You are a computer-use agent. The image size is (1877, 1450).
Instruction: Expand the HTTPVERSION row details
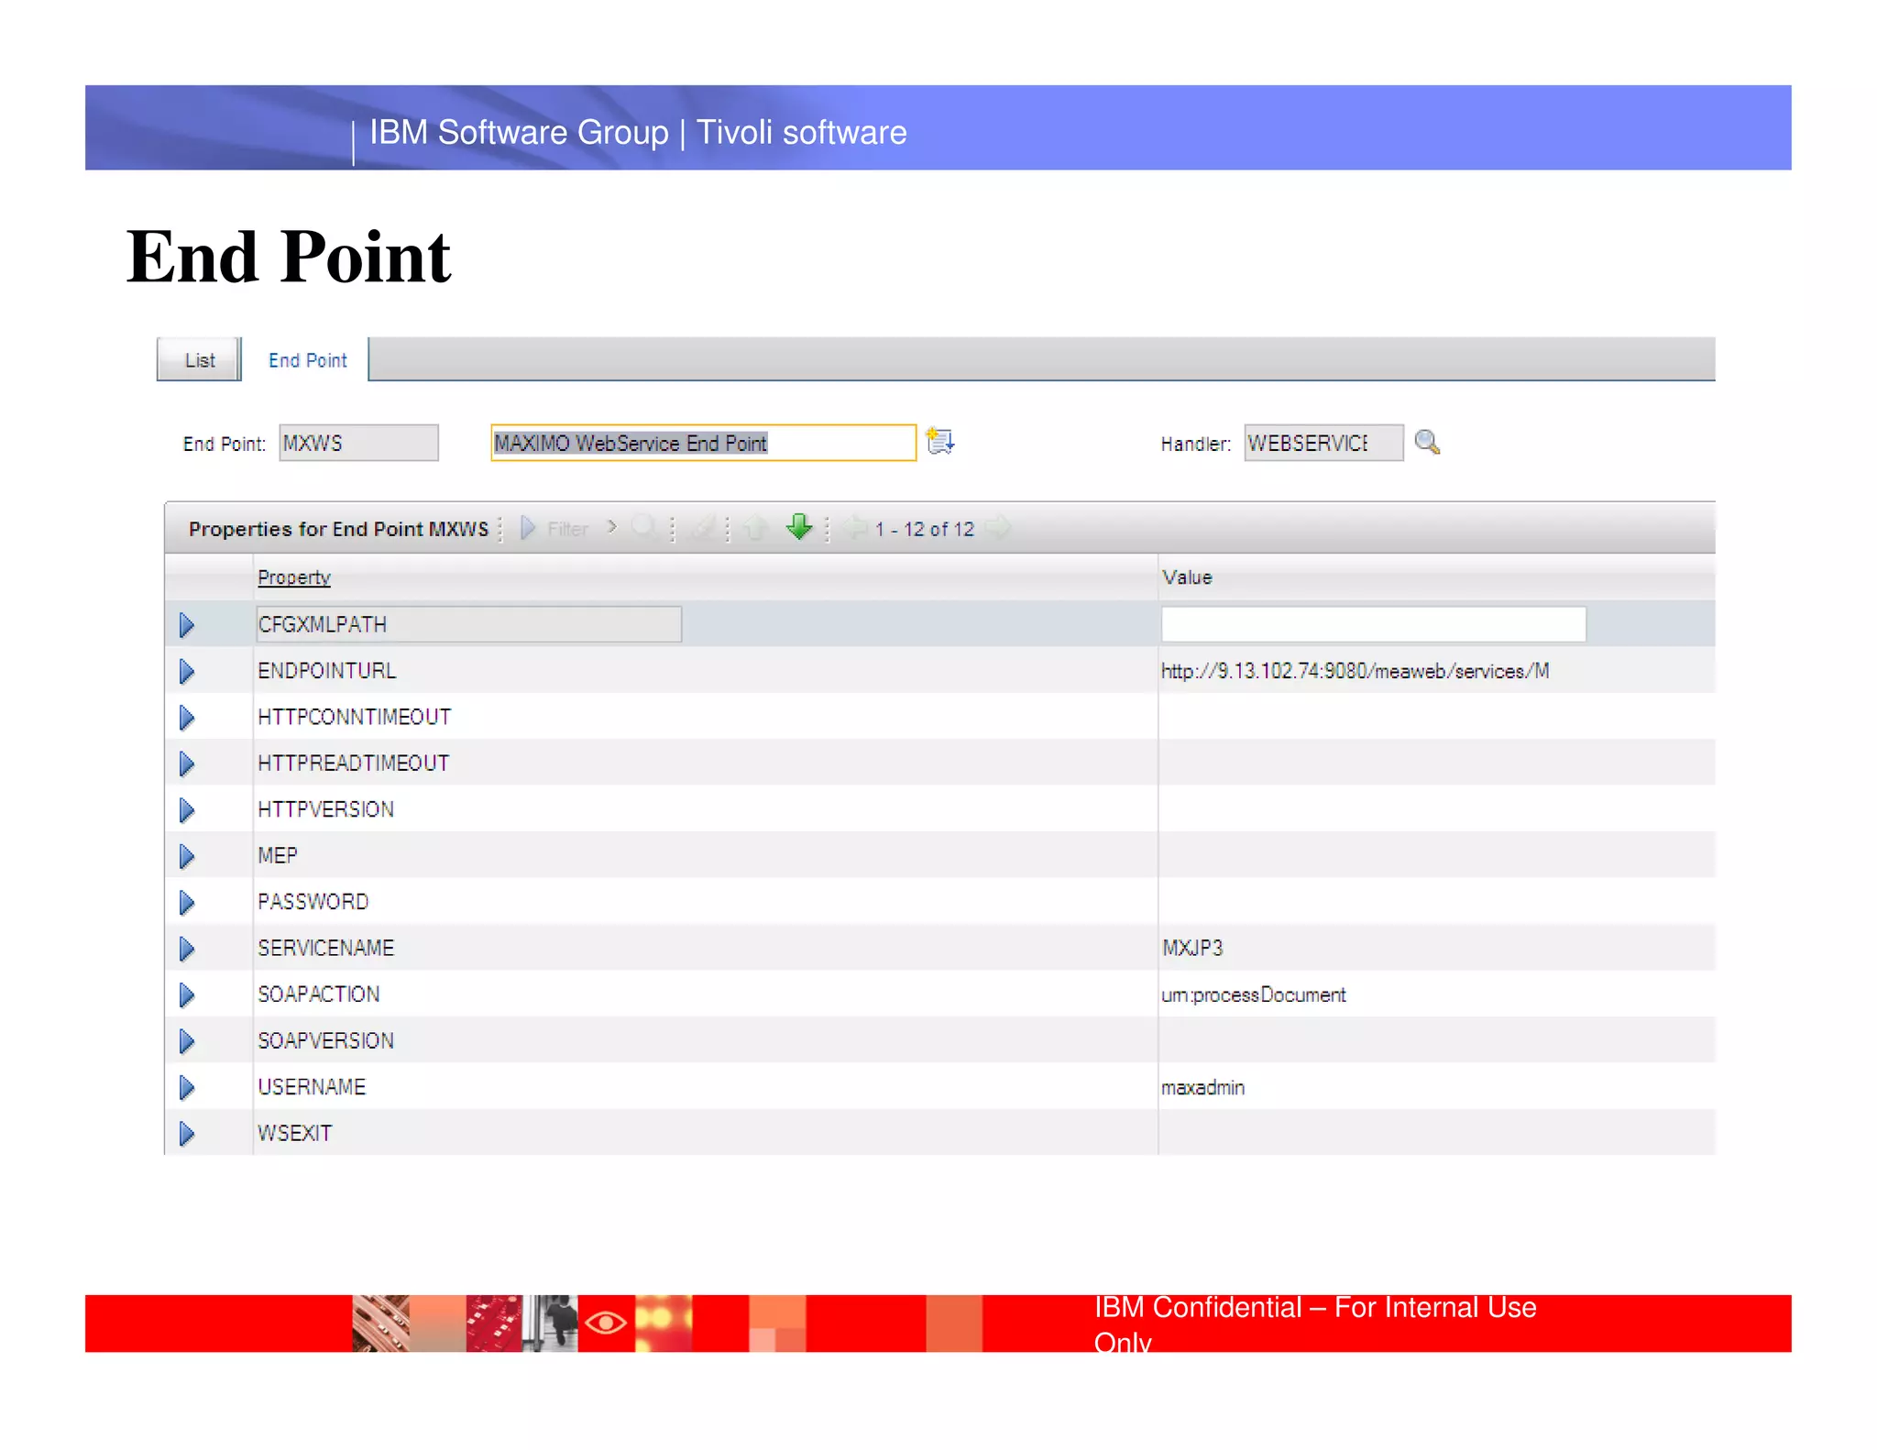(187, 810)
